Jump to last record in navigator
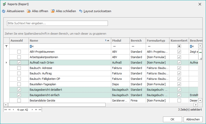This screenshot has width=206, height=124. pos(40,110)
